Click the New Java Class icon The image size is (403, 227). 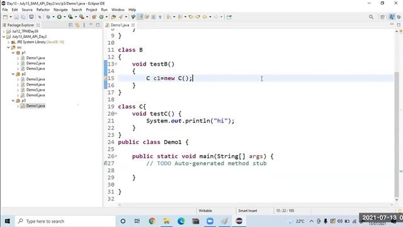click(x=101, y=17)
